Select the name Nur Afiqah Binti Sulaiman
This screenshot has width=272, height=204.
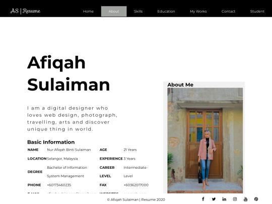point(69,150)
